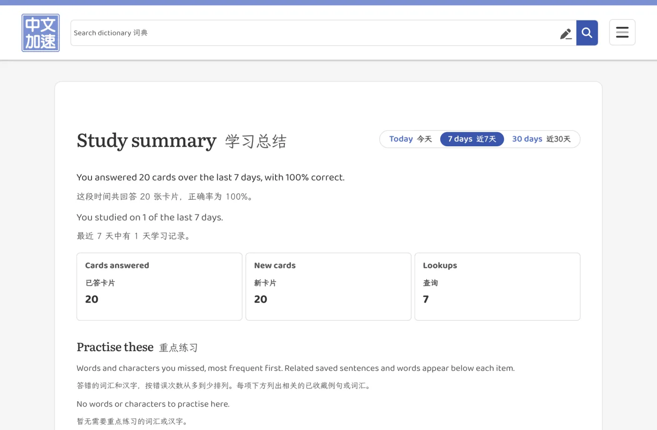
Task: Open handwriting input pencil icon
Action: [565, 33]
